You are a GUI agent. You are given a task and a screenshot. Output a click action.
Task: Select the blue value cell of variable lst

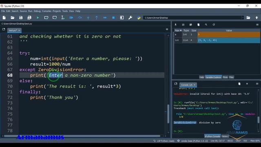tap(229, 40)
